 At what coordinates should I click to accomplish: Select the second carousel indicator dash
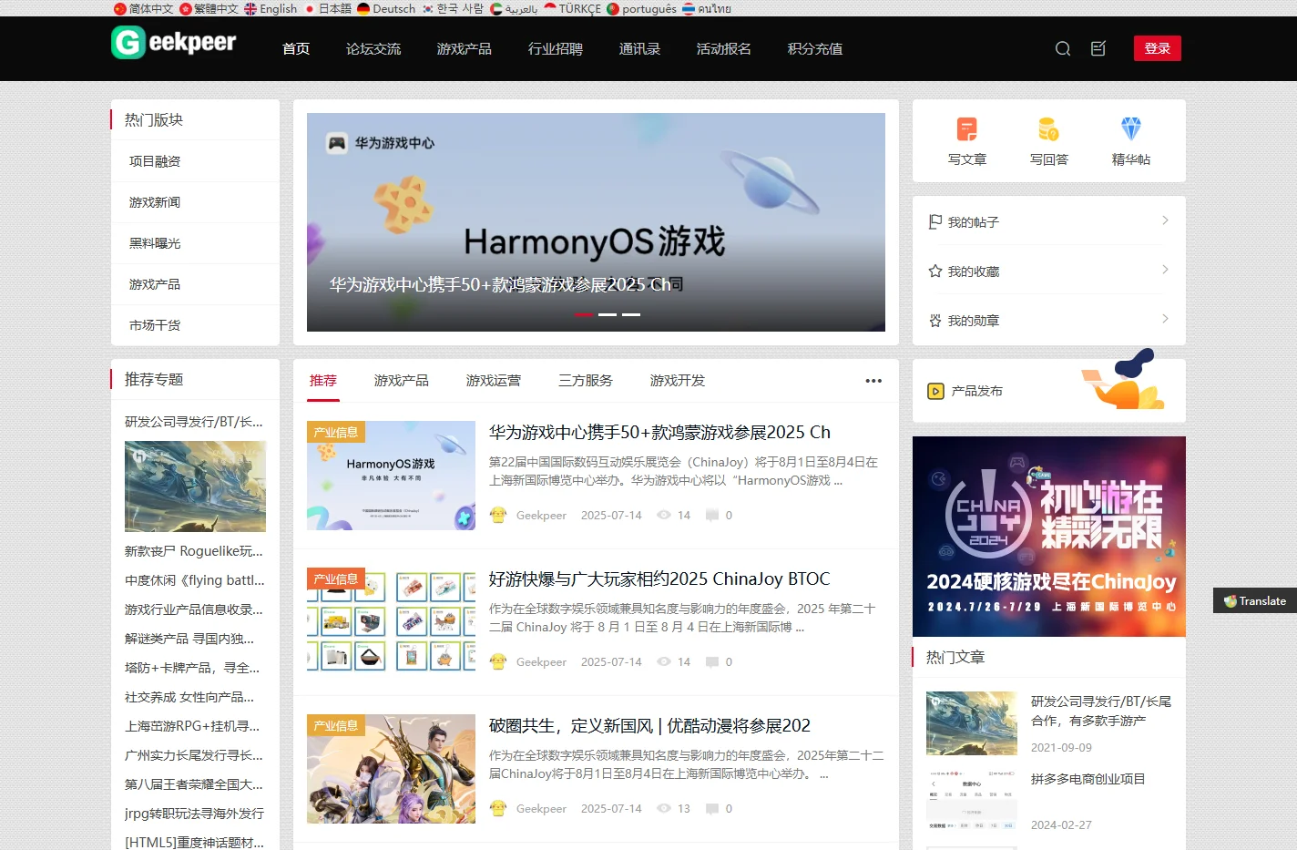click(x=608, y=314)
